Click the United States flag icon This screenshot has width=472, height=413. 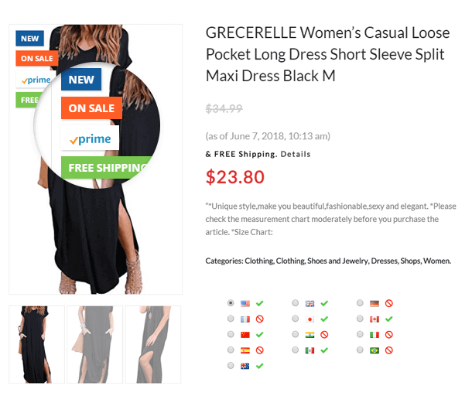(245, 303)
